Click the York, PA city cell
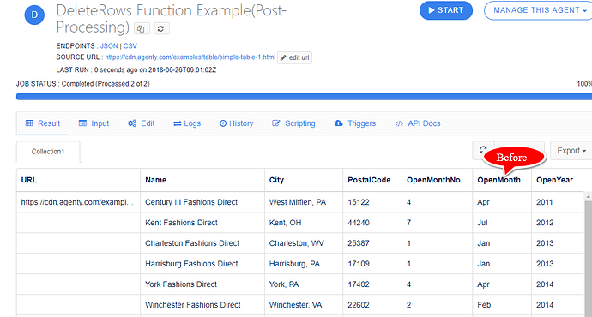 pos(304,284)
